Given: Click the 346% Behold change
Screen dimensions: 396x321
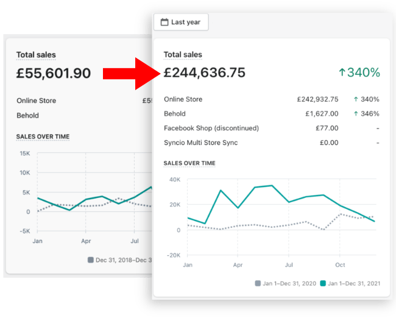Looking at the screenshot, I should (370, 114).
